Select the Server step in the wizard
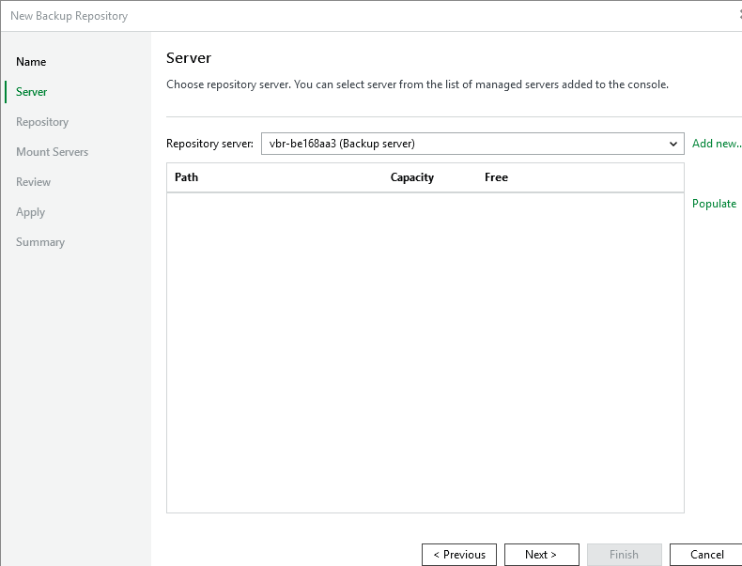 pos(32,92)
